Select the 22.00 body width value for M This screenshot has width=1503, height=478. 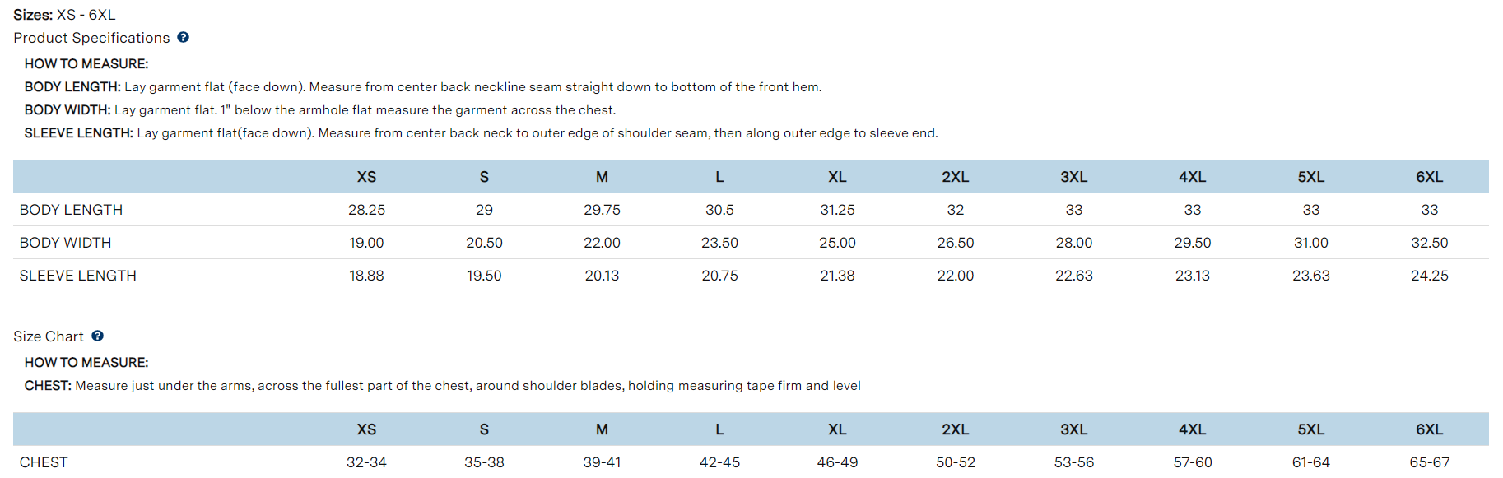(602, 243)
